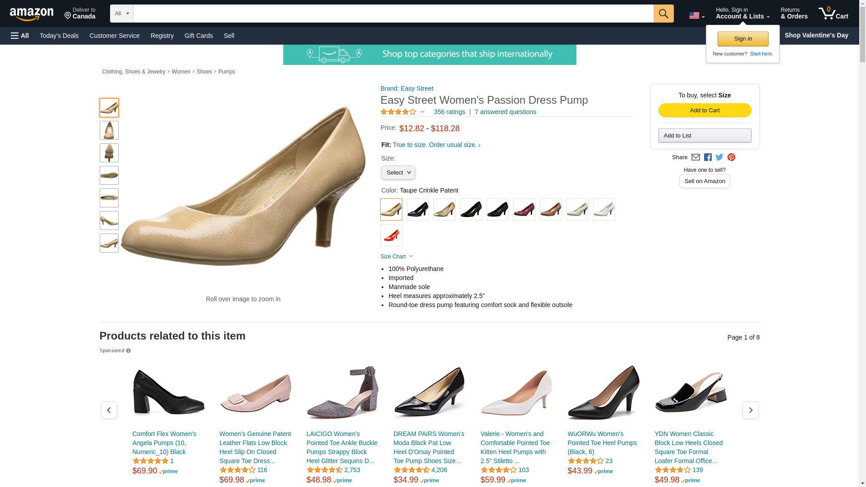
Task: Click the Add to Cart button
Action: tap(705, 110)
